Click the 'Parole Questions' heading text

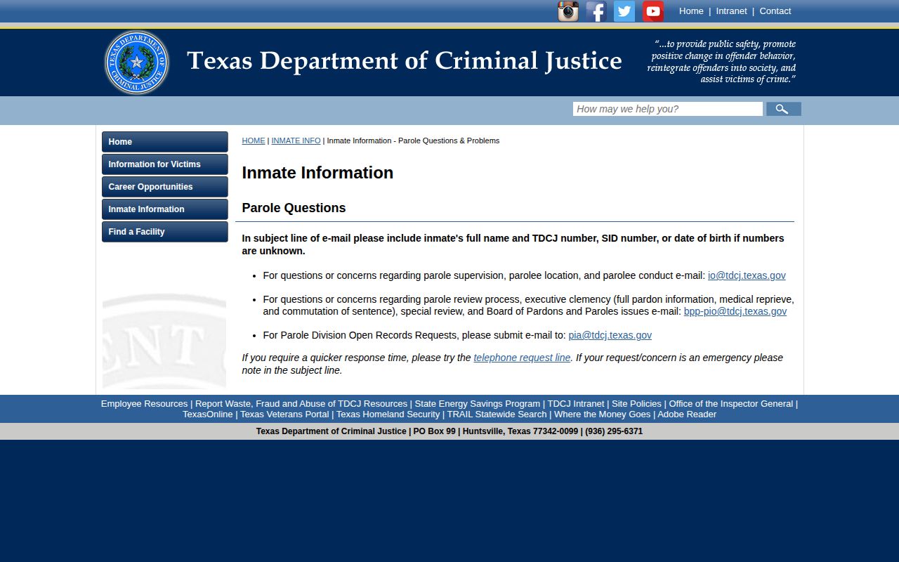click(294, 208)
